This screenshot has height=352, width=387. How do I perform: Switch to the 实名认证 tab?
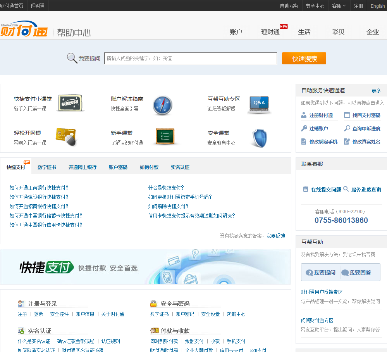coord(180,167)
